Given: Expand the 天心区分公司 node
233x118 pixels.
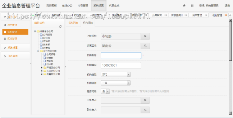Looking at the screenshot, I should [x=42, y=71].
